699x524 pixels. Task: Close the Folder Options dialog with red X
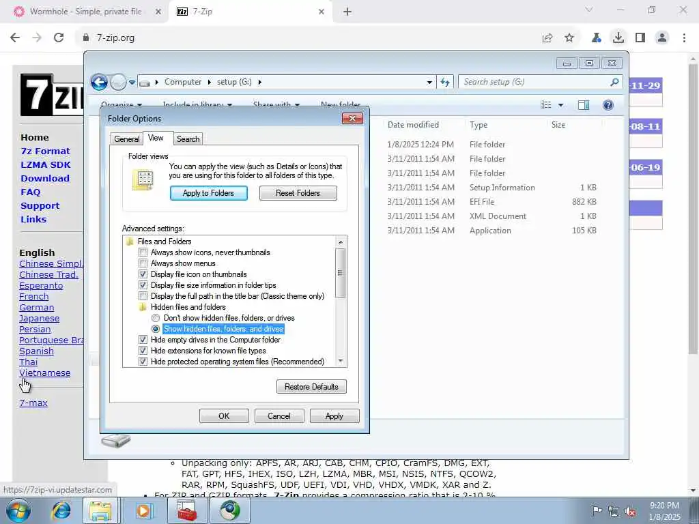(353, 118)
